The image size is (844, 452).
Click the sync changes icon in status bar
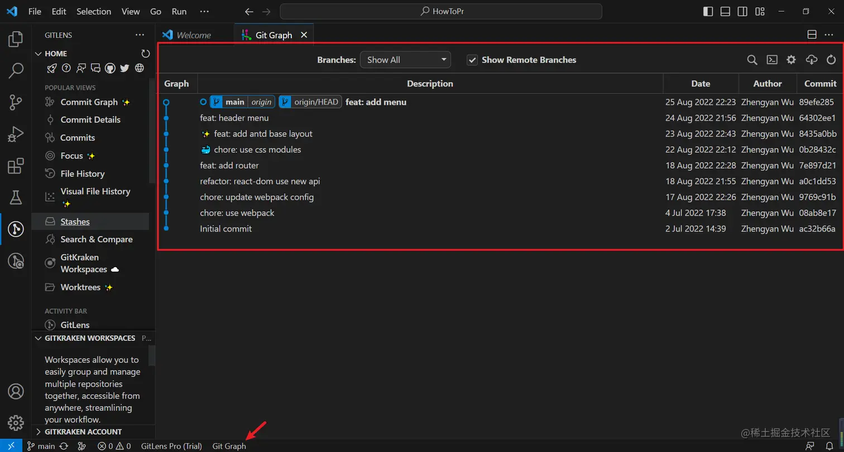click(64, 446)
